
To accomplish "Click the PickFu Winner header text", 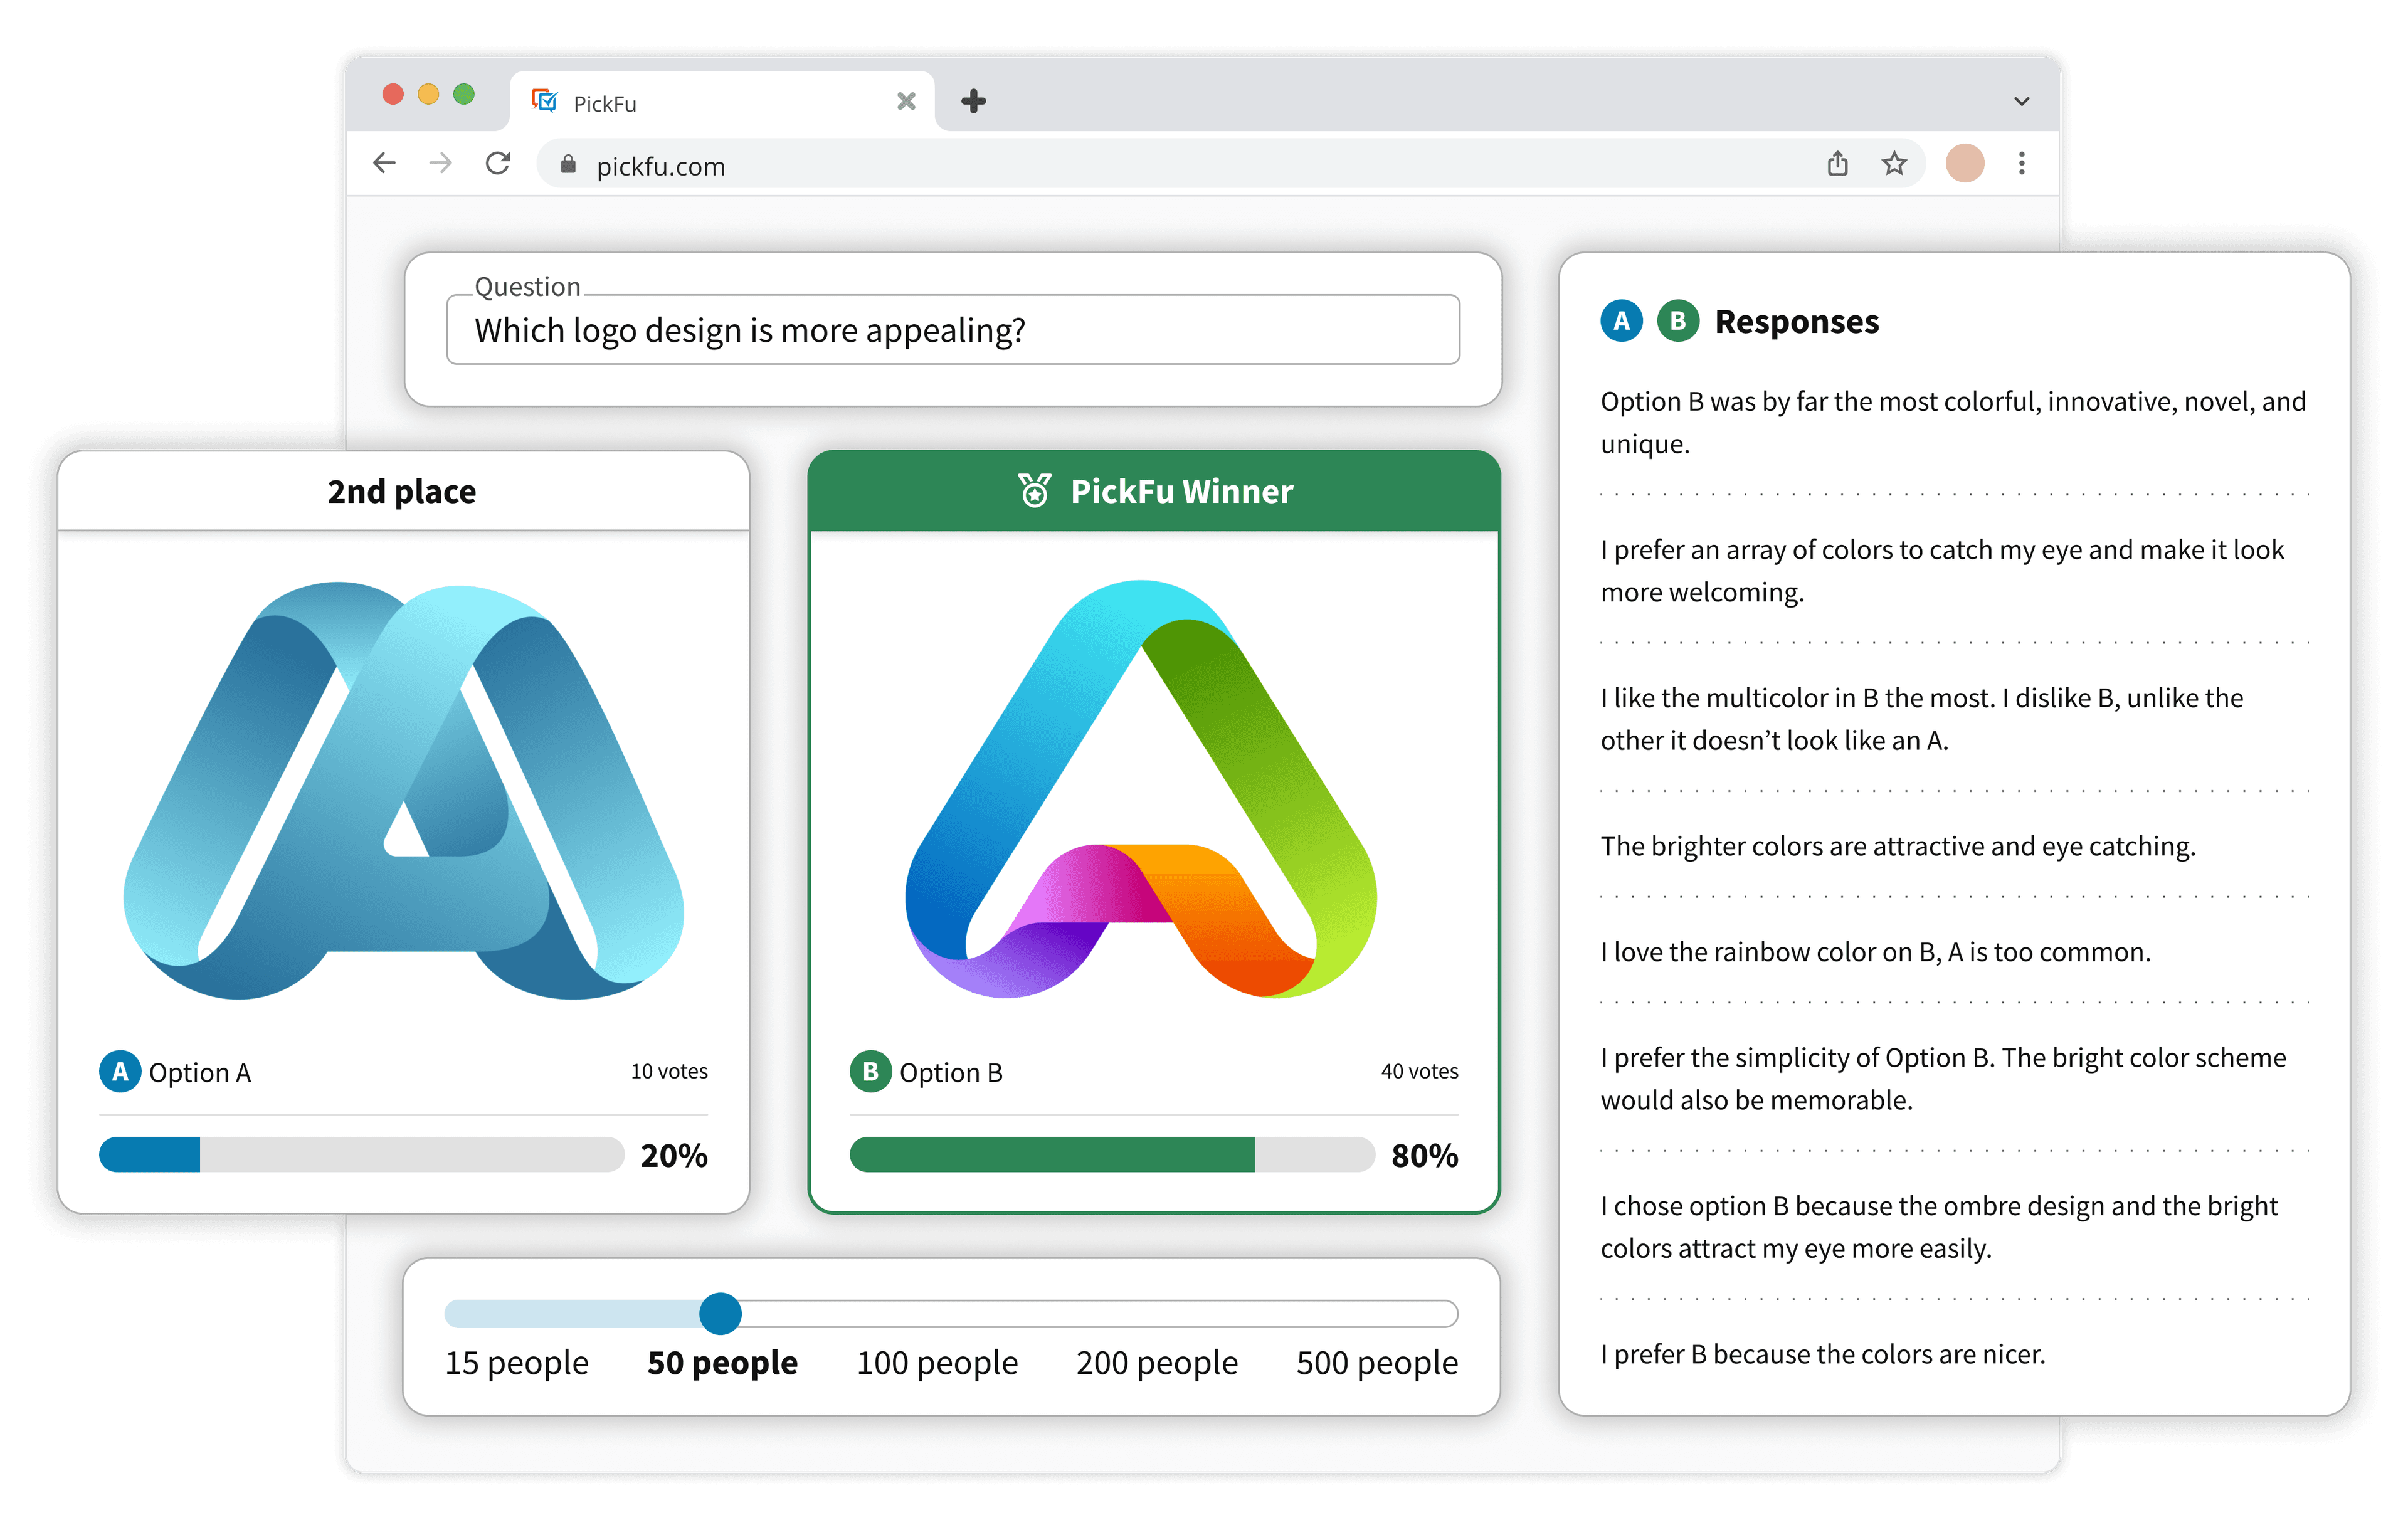I will click(1181, 491).
